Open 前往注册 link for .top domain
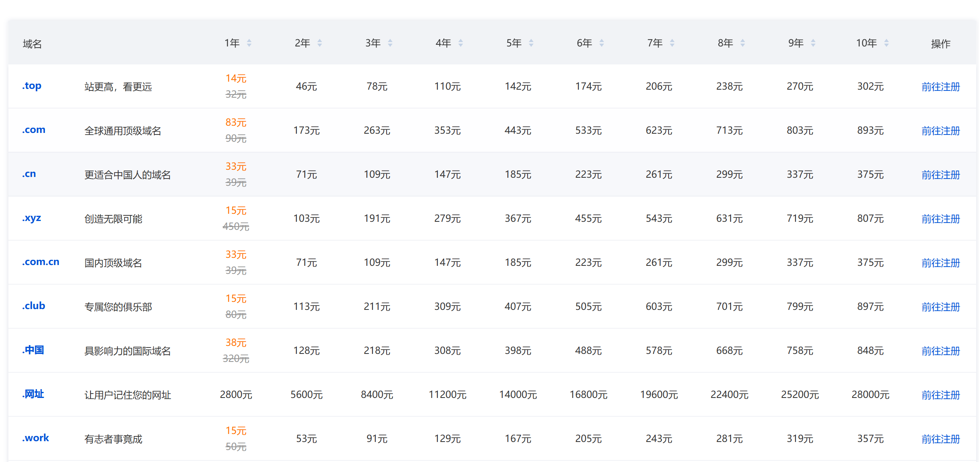979x462 pixels. 941,86
